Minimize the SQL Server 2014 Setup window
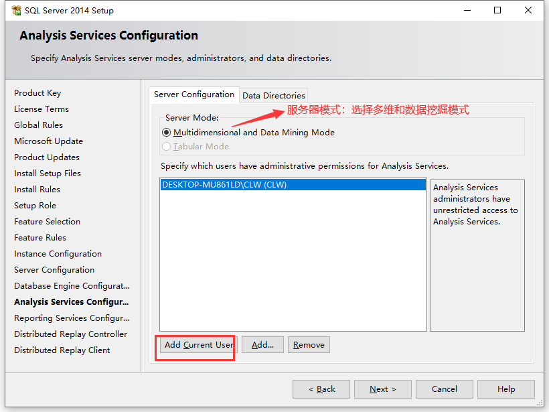This screenshot has width=549, height=412. tap(467, 11)
